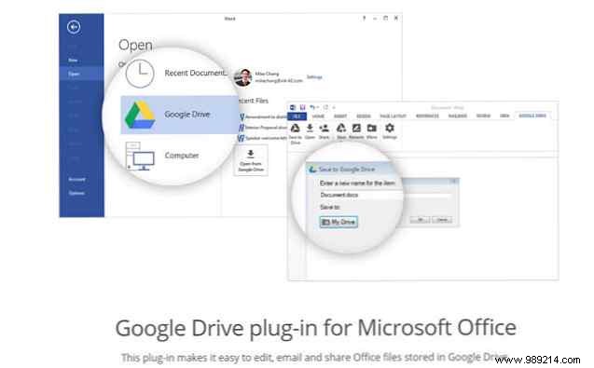Click the user profile photo
Viewport: 594px width, 368px height.
[x=242, y=77]
